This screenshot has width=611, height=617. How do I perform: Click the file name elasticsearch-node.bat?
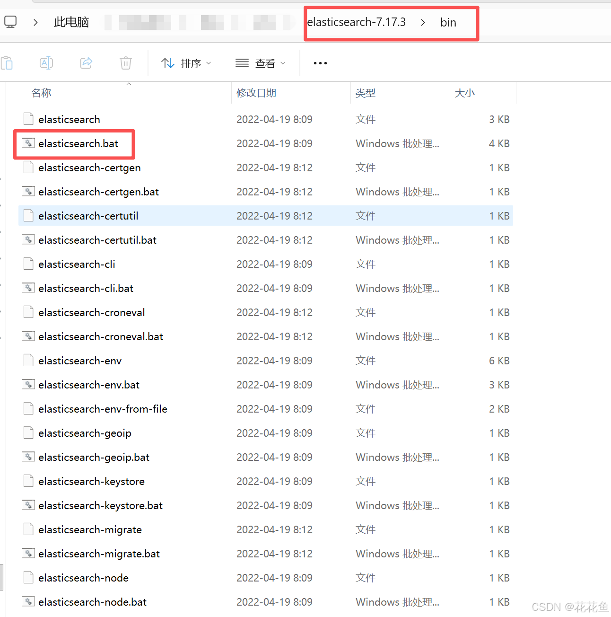point(93,602)
